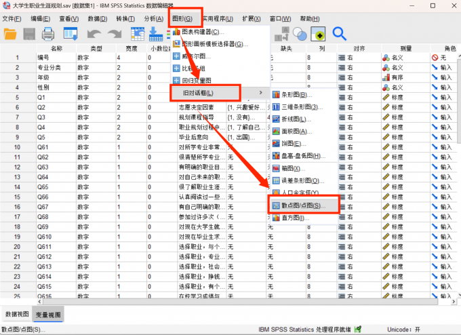
Task: Select the name cell 专业分类
Action: pyautogui.click(x=56, y=68)
